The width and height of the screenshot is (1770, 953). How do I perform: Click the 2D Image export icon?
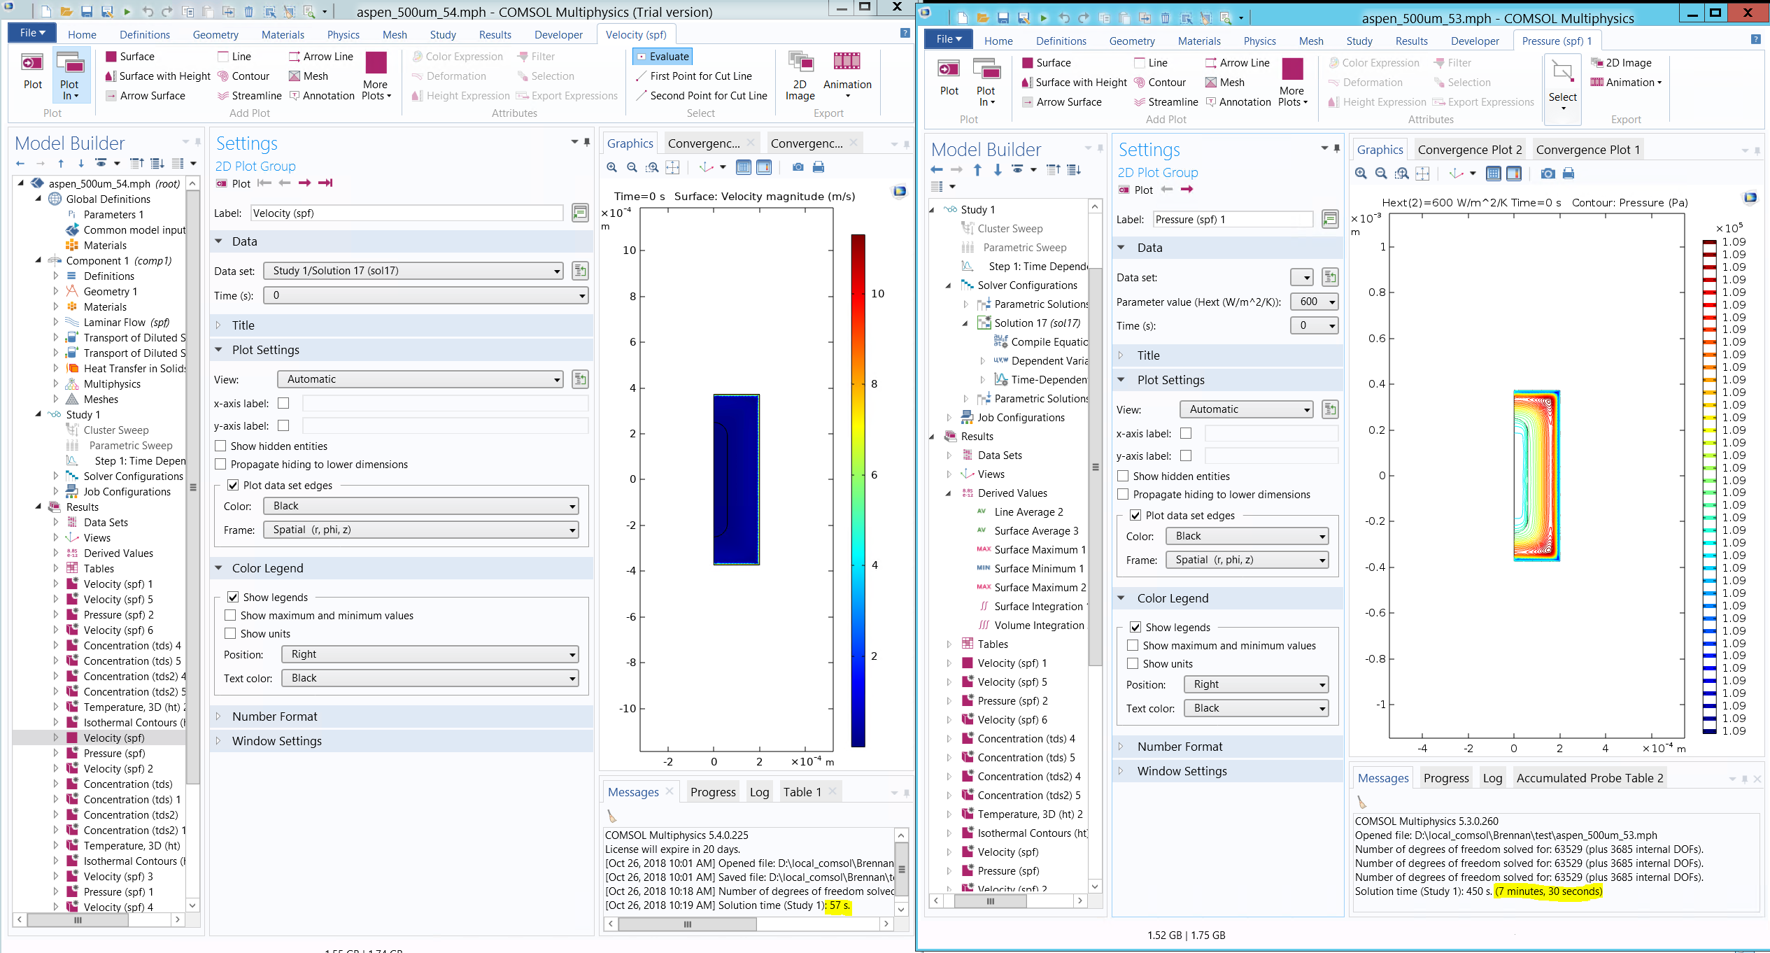pos(800,62)
